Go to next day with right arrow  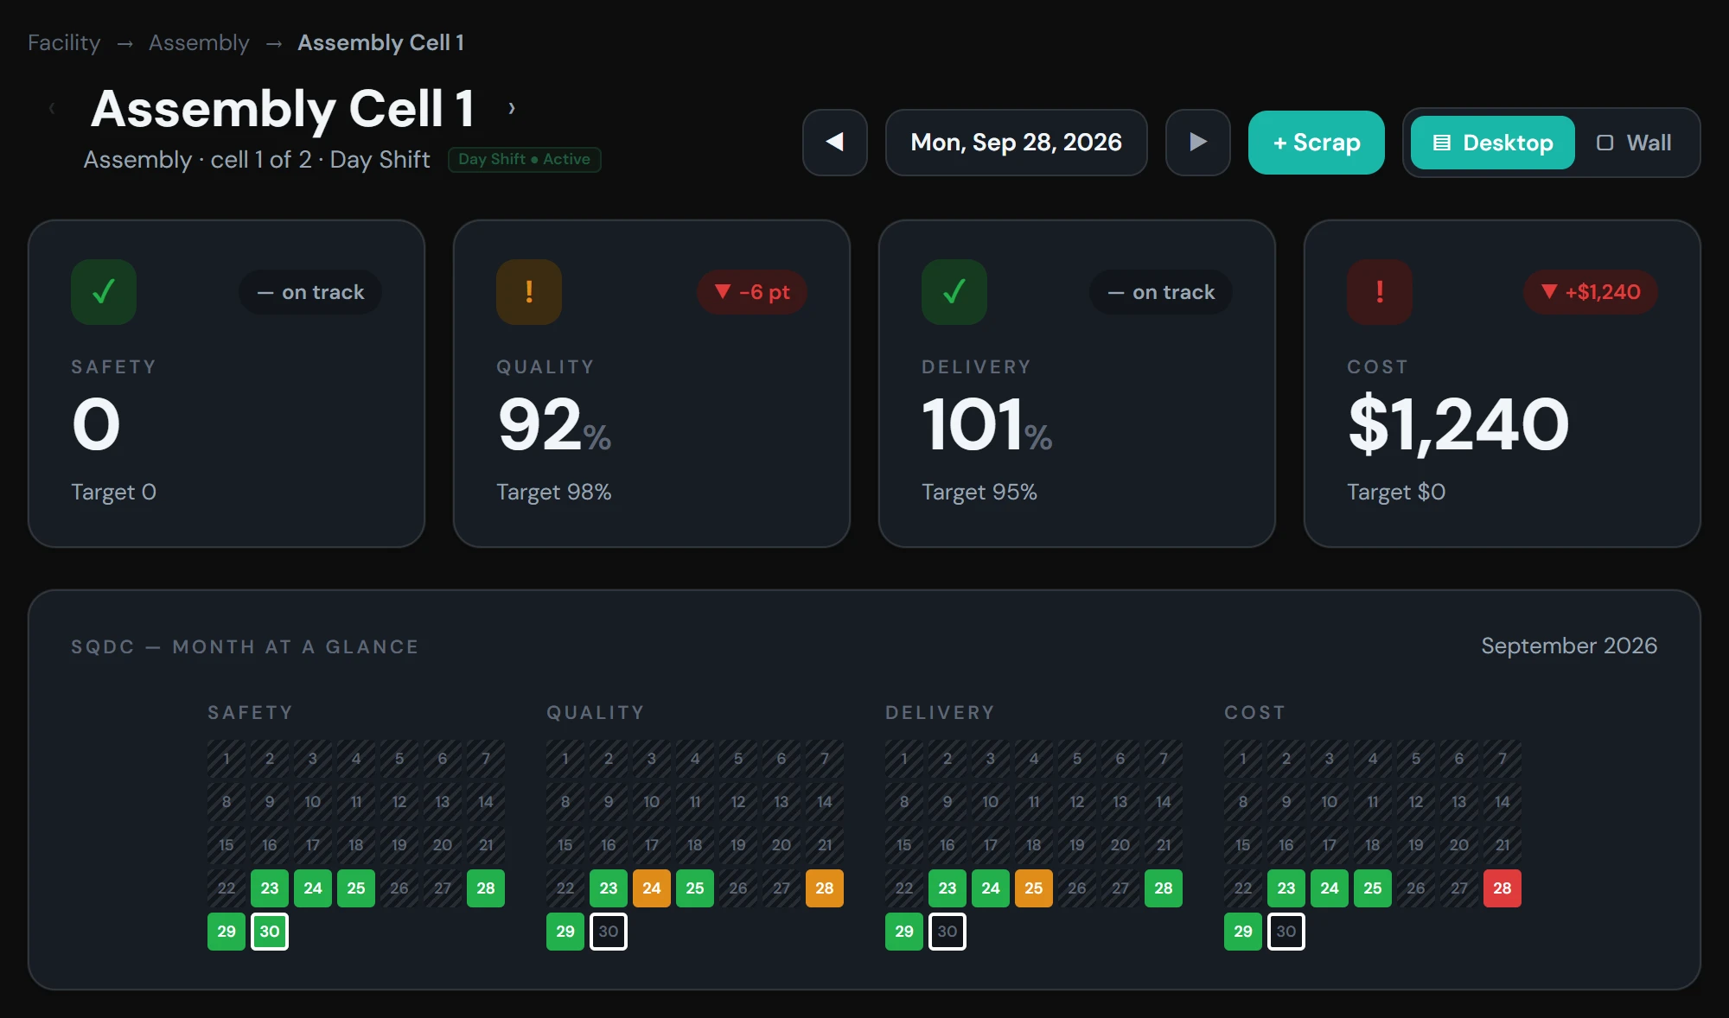coord(1197,143)
